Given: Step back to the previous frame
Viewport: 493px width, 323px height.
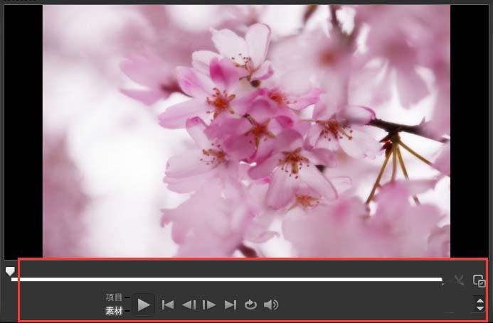Looking at the screenshot, I should tap(189, 305).
